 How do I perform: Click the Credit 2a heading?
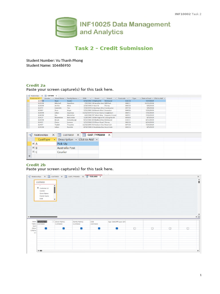36,86
